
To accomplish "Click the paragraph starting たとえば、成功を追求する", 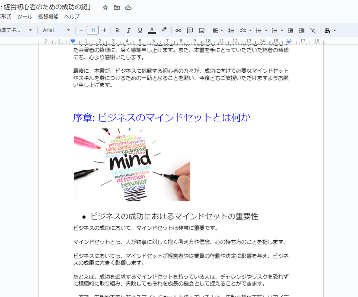I will tap(181, 280).
